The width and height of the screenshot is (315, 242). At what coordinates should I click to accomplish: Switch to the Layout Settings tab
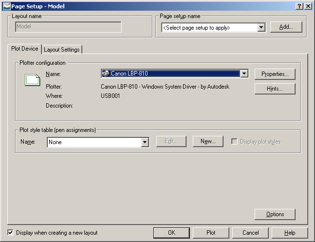tap(62, 50)
